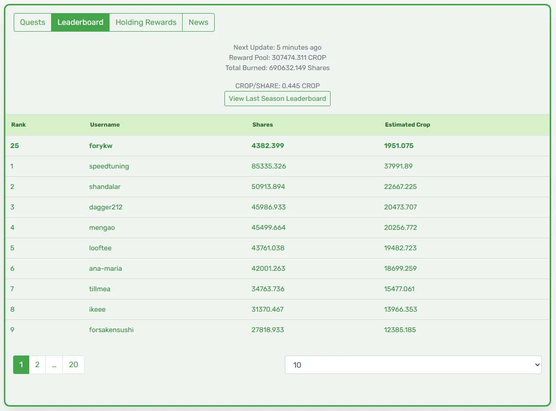Select ana-maria leaderboard row

pyautogui.click(x=278, y=268)
